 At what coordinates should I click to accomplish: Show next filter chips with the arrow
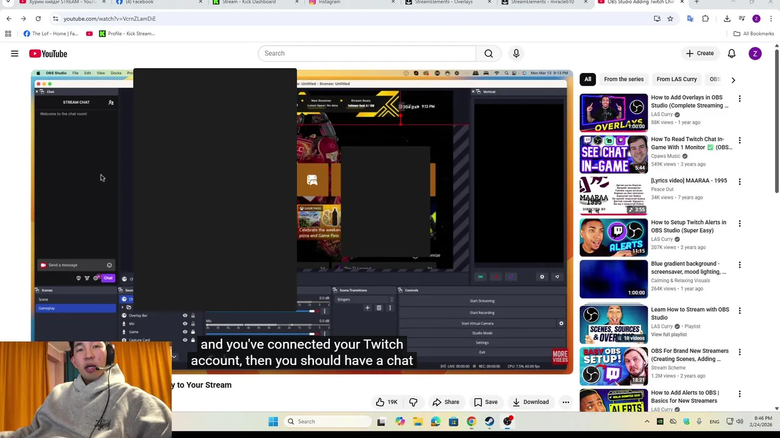733,80
